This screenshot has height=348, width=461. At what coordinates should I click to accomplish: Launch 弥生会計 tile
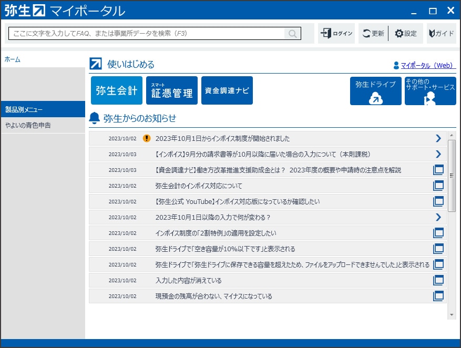[116, 90]
